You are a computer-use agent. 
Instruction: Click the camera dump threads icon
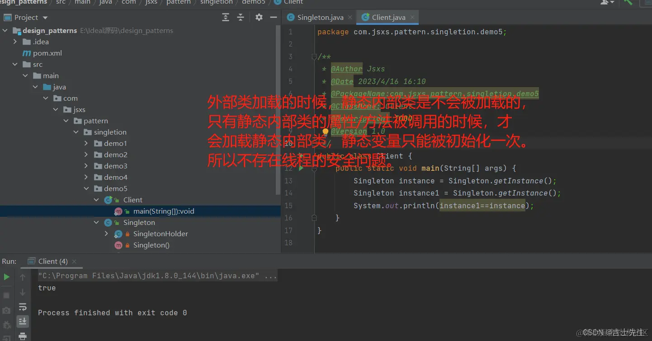click(6, 310)
